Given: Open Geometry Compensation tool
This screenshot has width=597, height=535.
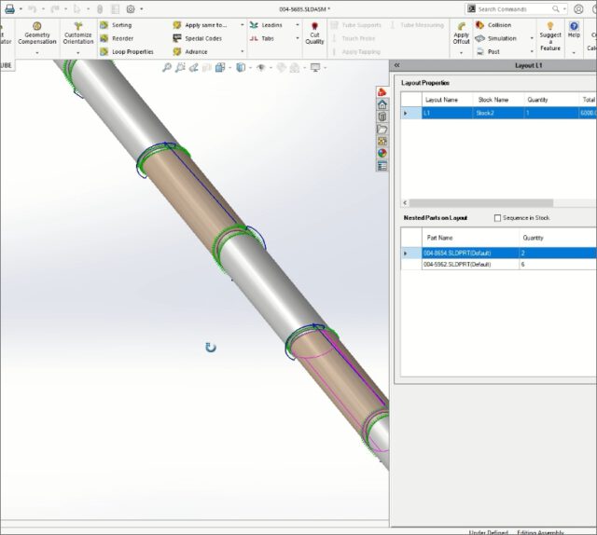Looking at the screenshot, I should 37,34.
